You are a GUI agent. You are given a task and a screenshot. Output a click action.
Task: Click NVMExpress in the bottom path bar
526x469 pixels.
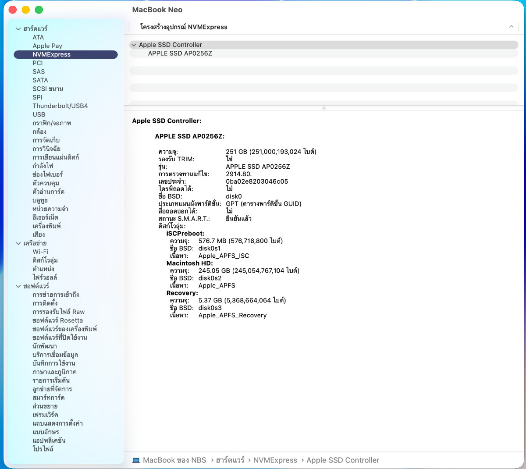[275, 460]
